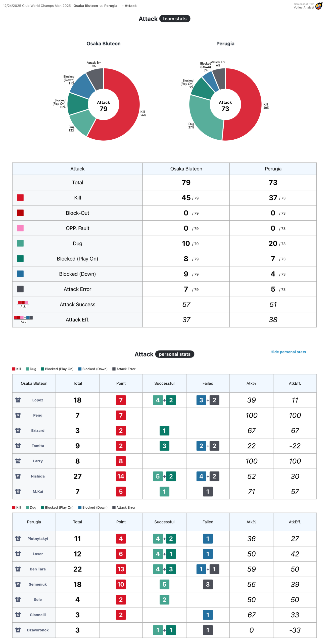The image size is (329, 644).
Task: Click Larry's jersey number 23 icon
Action: [x=18, y=461]
